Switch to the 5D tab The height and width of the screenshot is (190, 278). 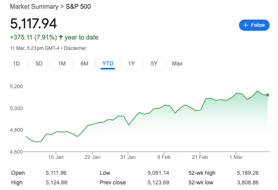tap(39, 63)
